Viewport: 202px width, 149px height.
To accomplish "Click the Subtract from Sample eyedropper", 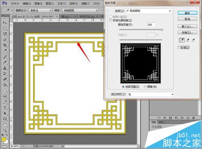I will click(193, 40).
